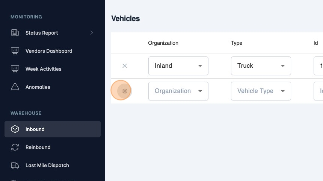Delete the empty second vehicle row
The width and height of the screenshot is (323, 181).
tap(125, 91)
